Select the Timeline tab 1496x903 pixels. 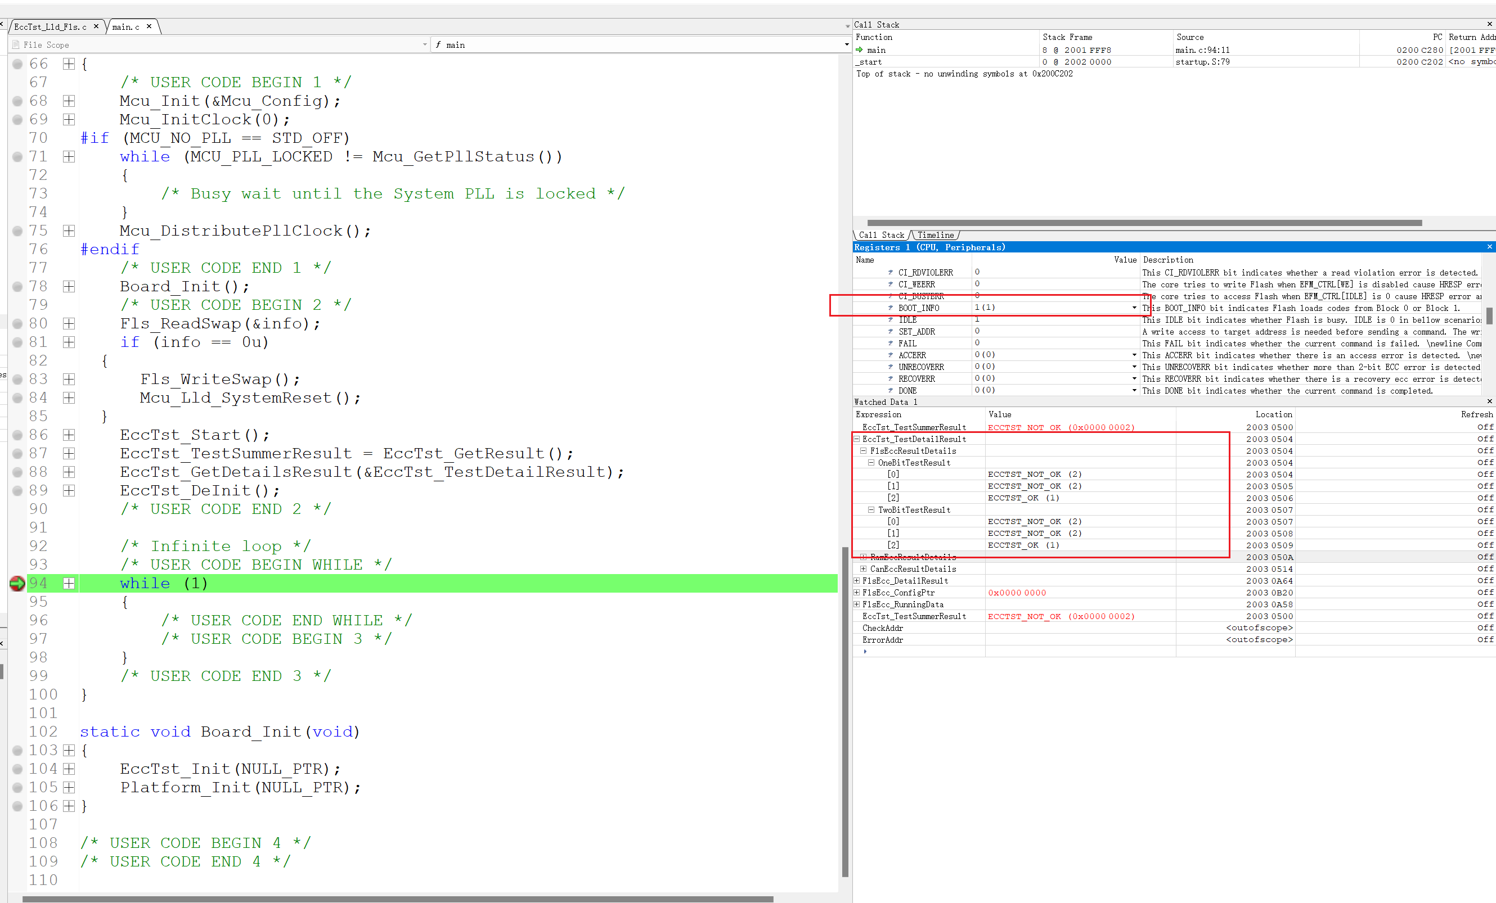[x=935, y=235]
